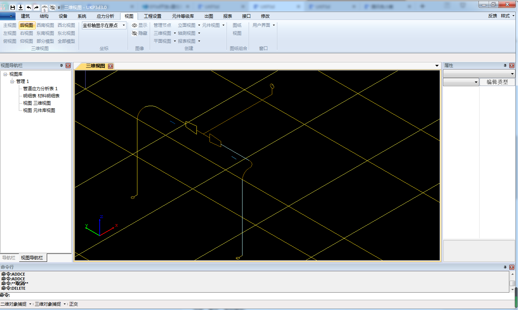This screenshot has width=518, height=310.
Task: Click 显示 eye icon to show objects
Action: [140, 25]
